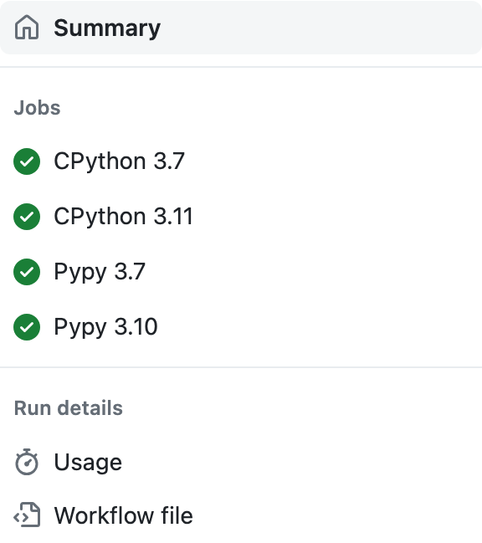
Task: Click the green success check for CPython 3.11
Action: pyautogui.click(x=27, y=217)
